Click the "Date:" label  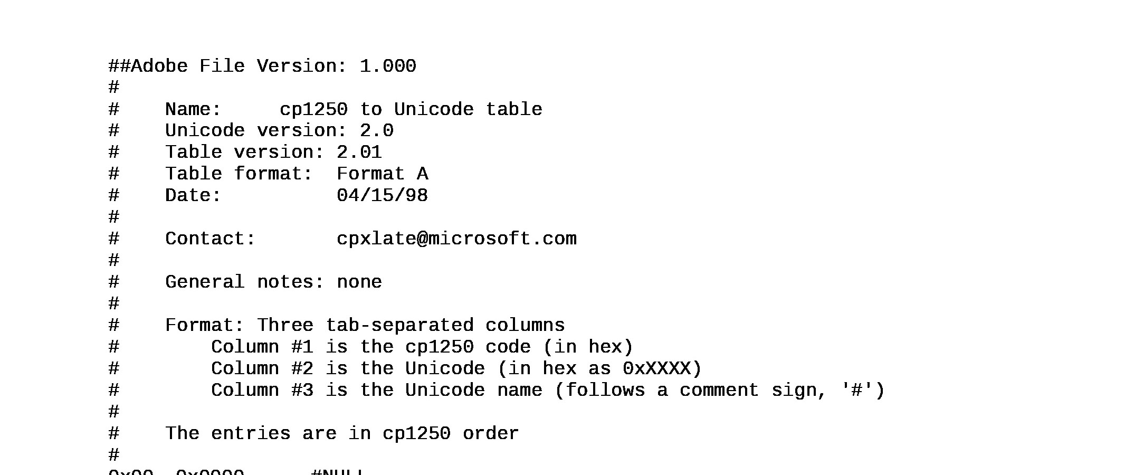point(193,196)
